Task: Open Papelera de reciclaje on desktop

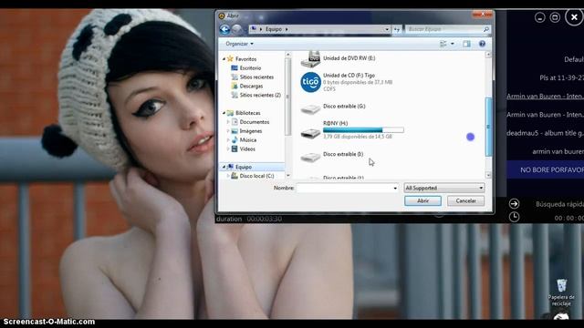Action: click(x=561, y=292)
